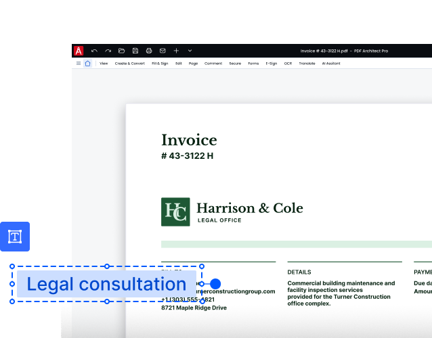Click the plus icon in title bar

pos(176,51)
